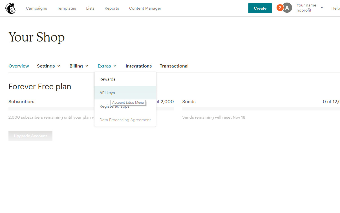Click the Subscribers label
The height and width of the screenshot is (213, 340).
[x=21, y=102]
